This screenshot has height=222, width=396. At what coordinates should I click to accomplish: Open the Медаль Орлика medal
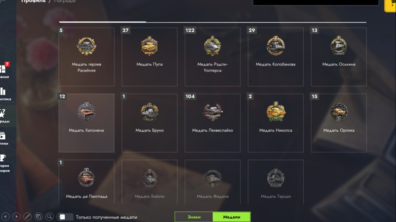pos(339,123)
